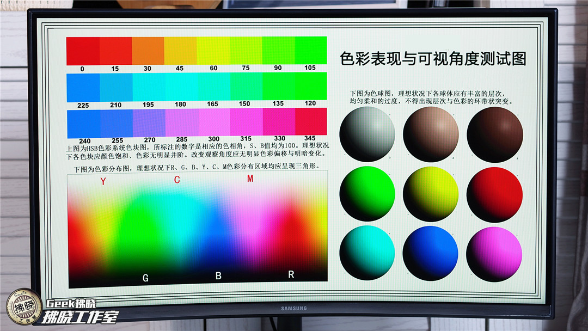Screen dimensions: 588x331
Task: Pick the green block labeled 120
Action: (x=311, y=86)
